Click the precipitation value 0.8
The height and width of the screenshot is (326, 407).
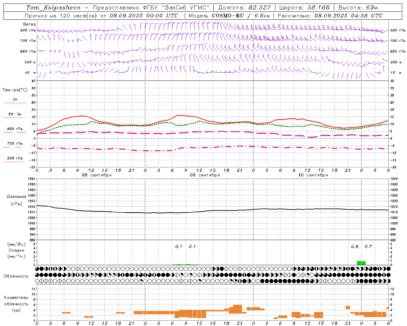355,246
